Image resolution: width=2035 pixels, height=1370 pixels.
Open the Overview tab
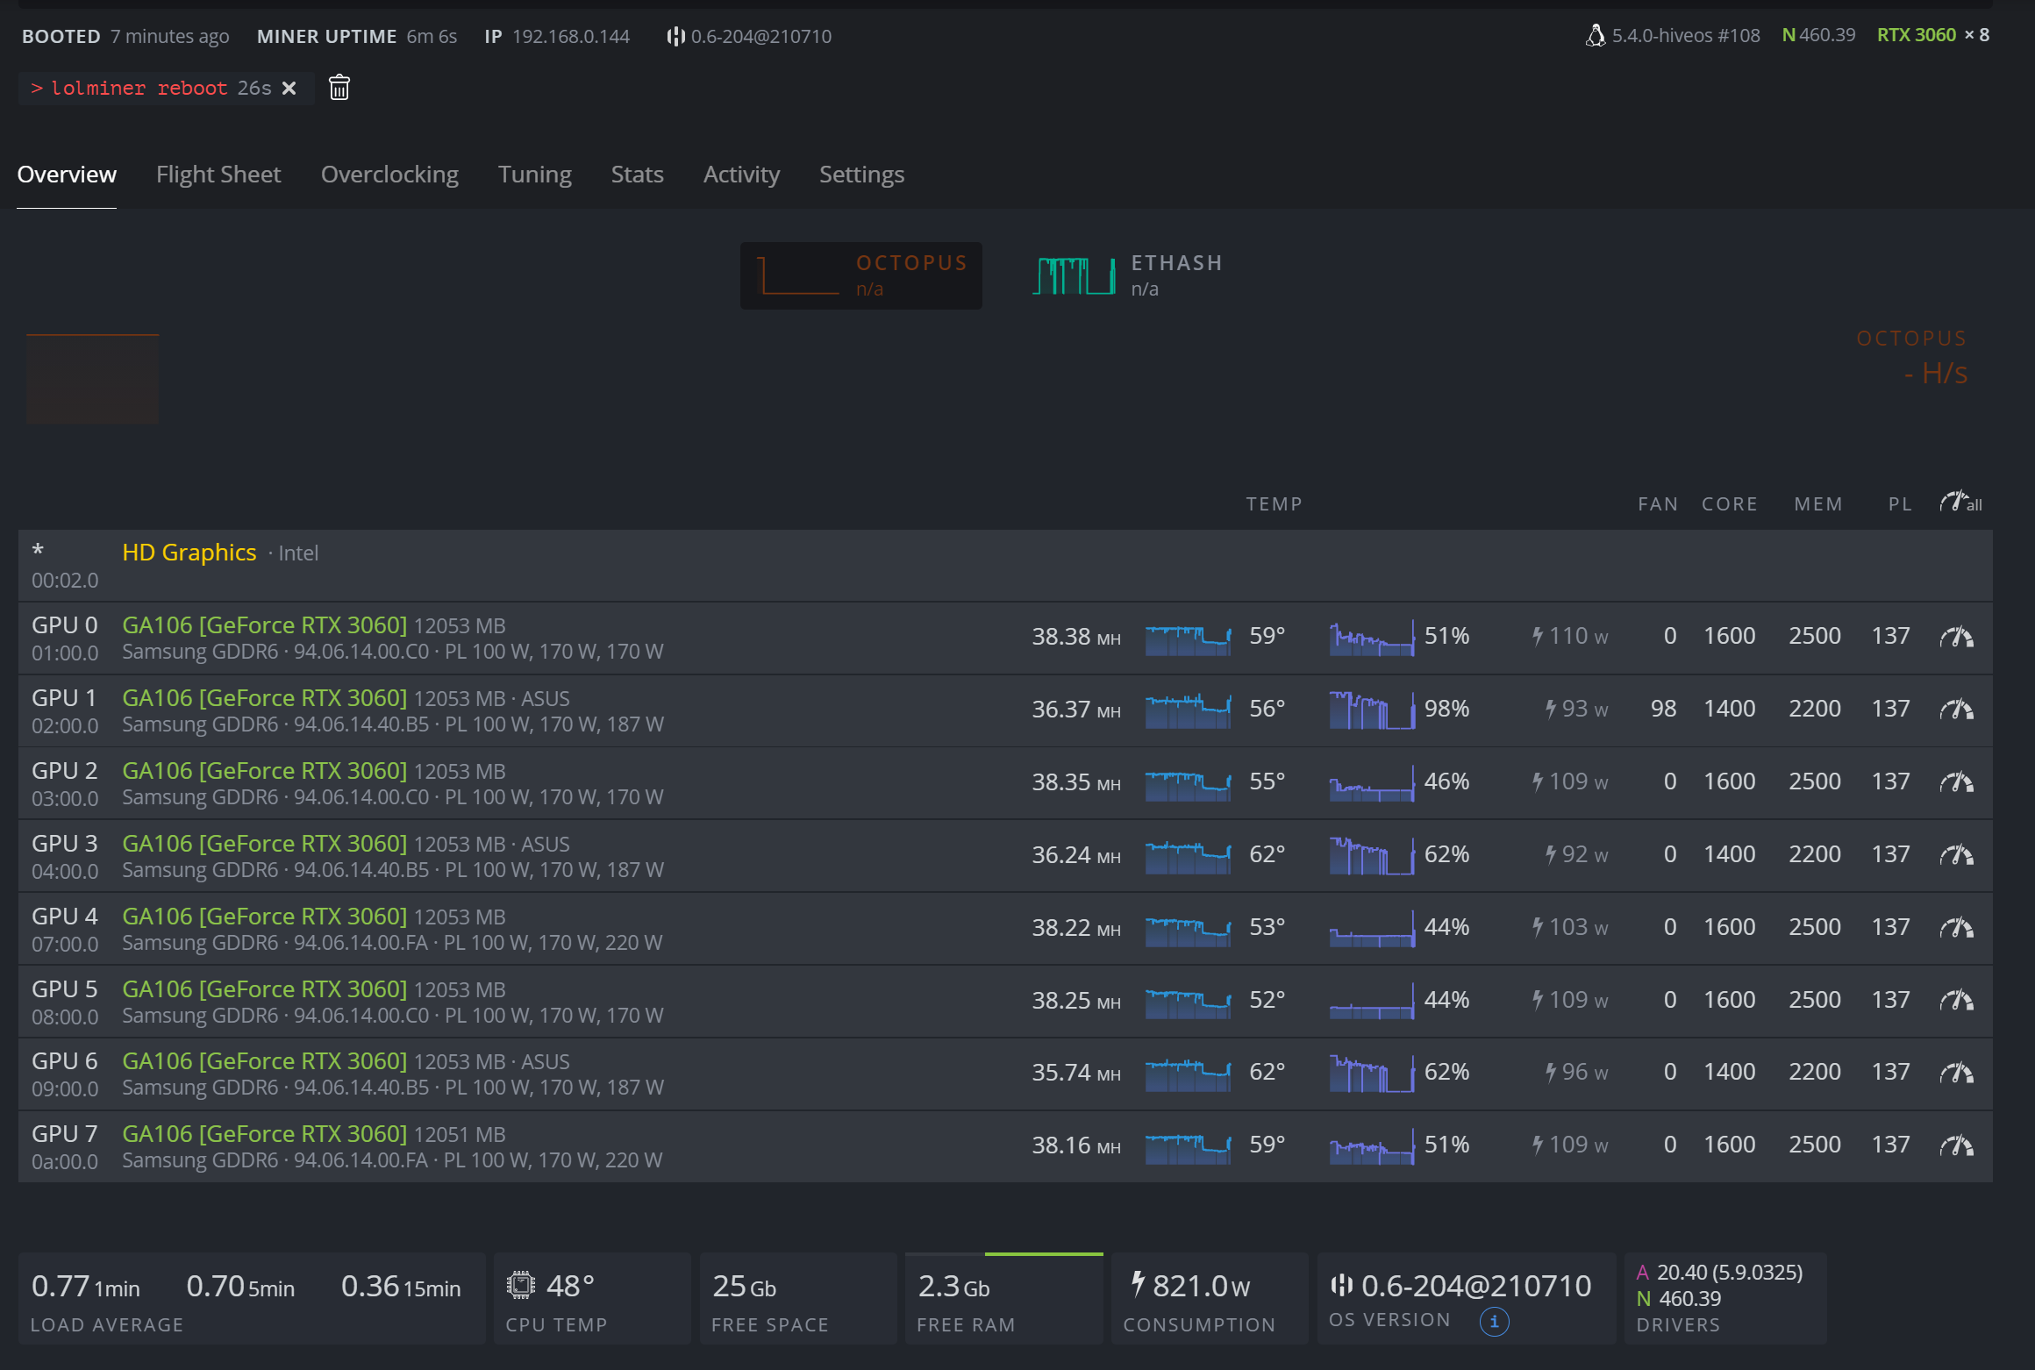(x=67, y=175)
